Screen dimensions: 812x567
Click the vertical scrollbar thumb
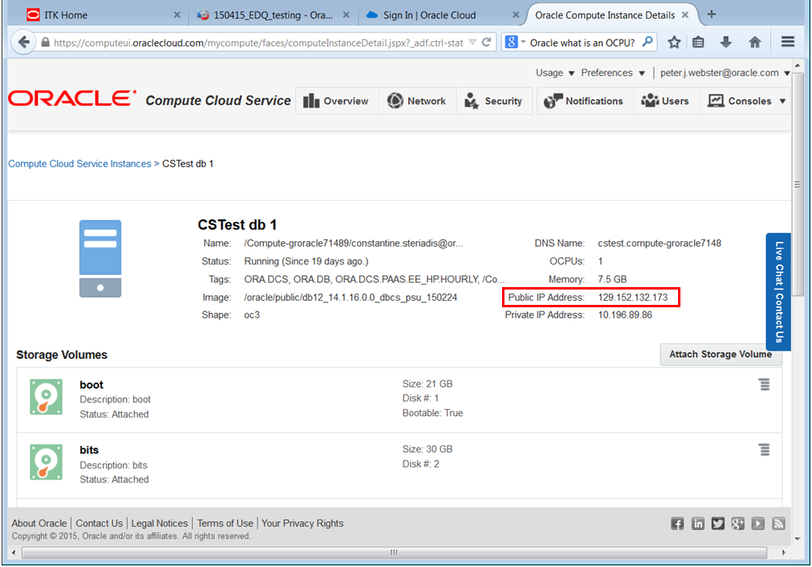pos(797,185)
